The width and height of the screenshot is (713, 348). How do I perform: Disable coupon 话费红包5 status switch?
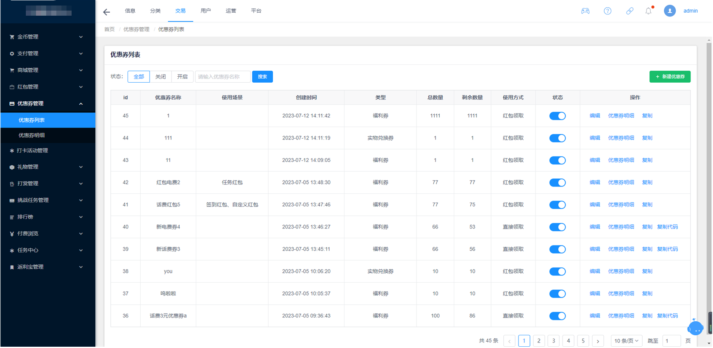557,205
